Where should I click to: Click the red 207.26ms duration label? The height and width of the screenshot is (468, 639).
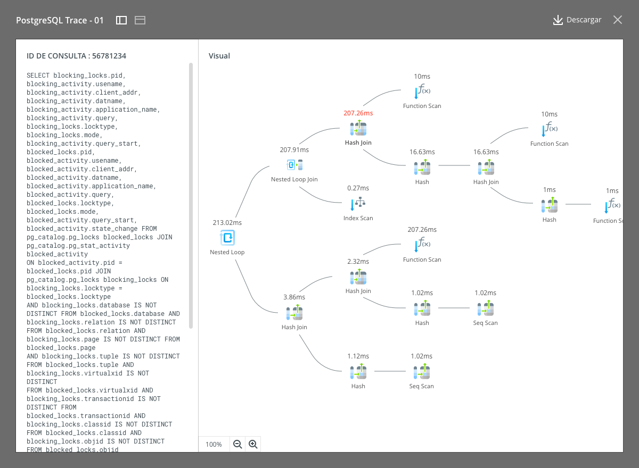point(358,113)
